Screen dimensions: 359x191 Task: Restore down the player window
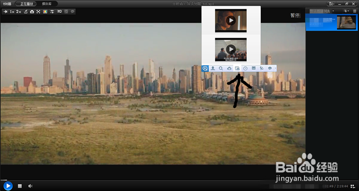click(346, 4)
